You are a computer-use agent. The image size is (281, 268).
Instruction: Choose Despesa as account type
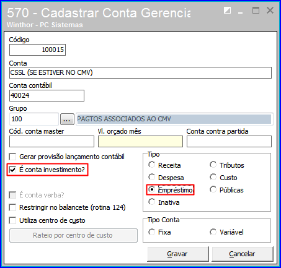(x=151, y=177)
